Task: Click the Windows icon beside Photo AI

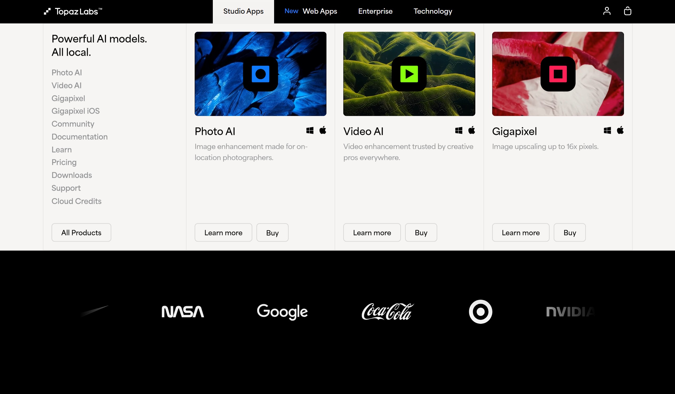Action: click(x=310, y=130)
